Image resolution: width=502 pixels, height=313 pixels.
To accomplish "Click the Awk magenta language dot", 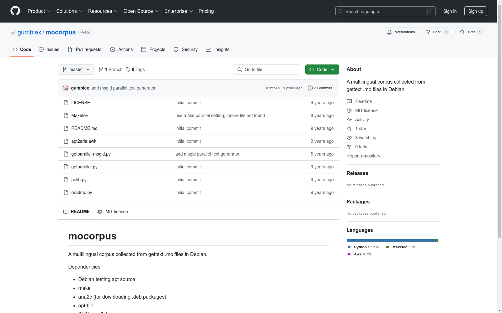I will tap(349, 254).
